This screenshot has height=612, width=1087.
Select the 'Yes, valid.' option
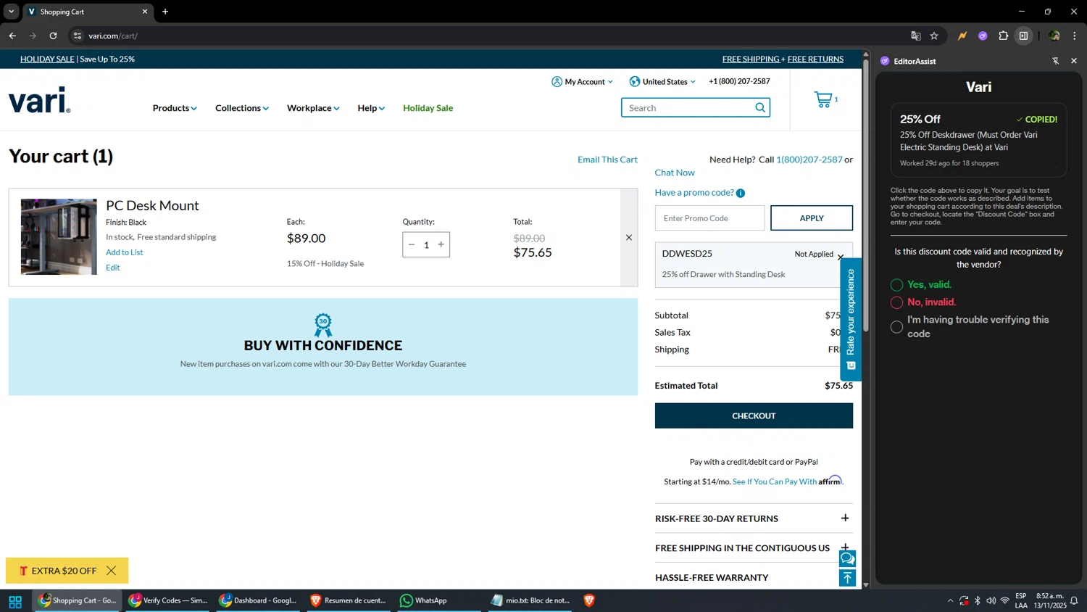click(x=896, y=285)
